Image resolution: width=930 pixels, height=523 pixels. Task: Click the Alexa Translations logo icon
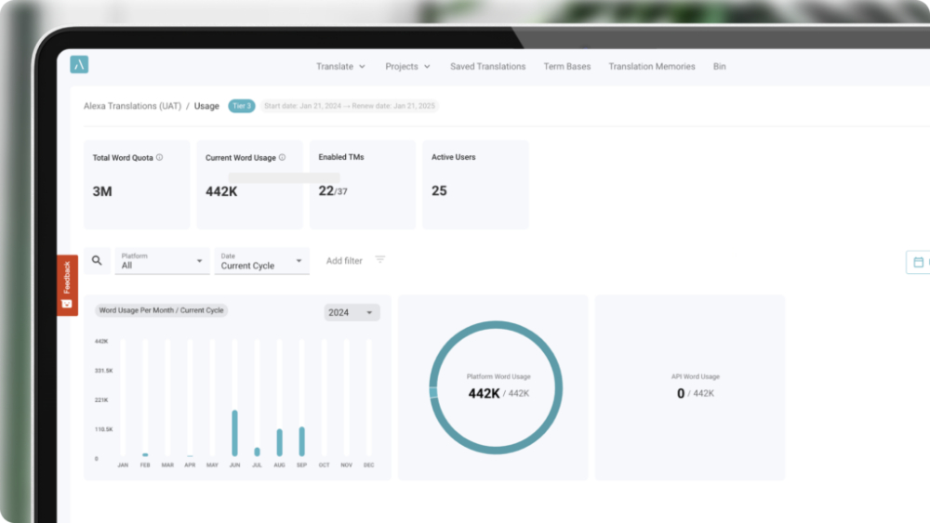click(79, 65)
